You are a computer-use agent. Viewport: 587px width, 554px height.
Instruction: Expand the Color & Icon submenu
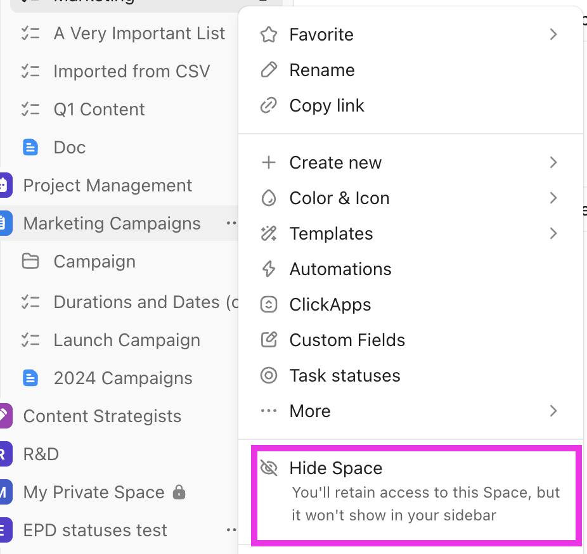(553, 198)
